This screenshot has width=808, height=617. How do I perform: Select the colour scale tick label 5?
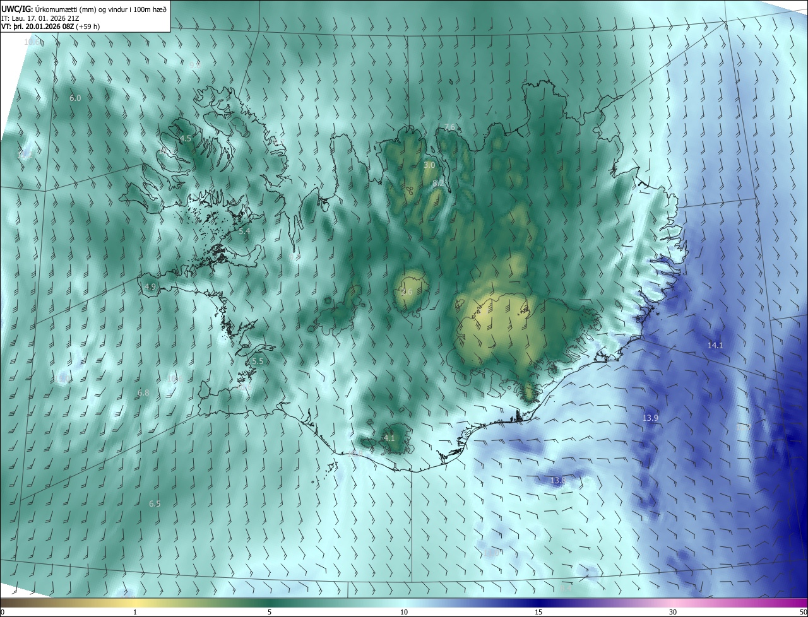pyautogui.click(x=270, y=613)
